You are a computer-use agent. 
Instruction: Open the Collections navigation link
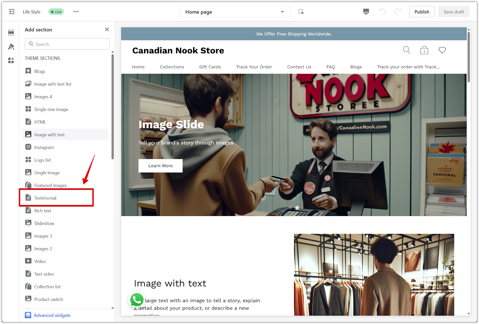pyautogui.click(x=172, y=67)
